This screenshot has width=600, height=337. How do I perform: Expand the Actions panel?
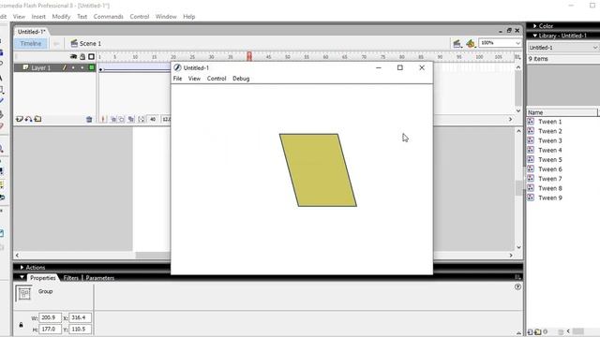[x=22, y=268]
